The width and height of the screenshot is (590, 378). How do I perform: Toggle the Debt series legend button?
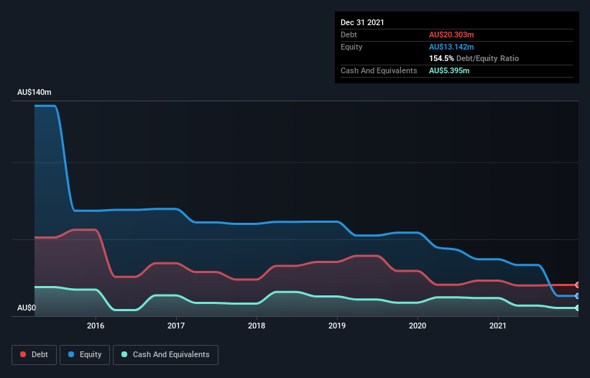[x=34, y=355]
